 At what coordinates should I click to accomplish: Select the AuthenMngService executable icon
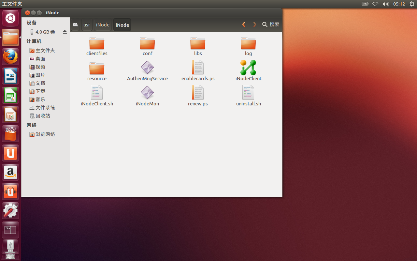pos(147,68)
